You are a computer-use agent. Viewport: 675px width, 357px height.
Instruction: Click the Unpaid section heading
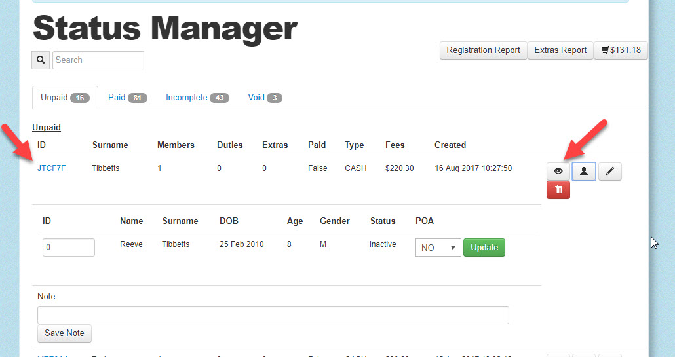(47, 127)
